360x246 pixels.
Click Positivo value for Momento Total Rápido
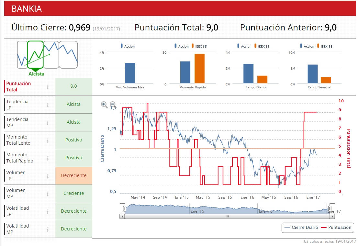click(74, 158)
